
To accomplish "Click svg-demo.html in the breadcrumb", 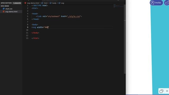I will tap(33, 3).
